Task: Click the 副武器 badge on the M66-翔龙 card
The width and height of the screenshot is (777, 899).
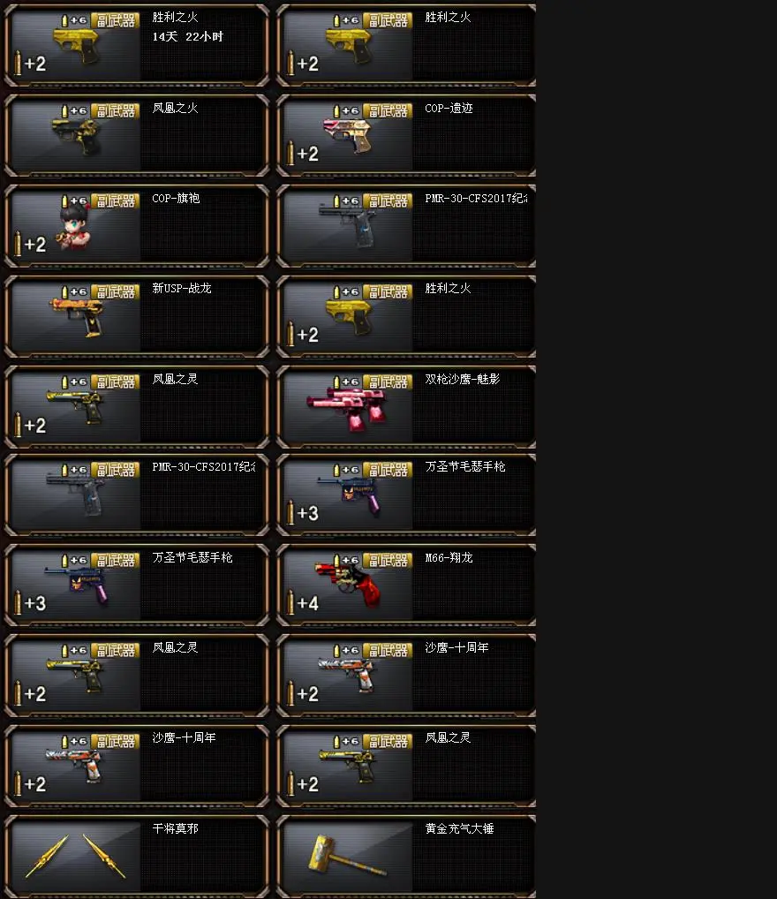Action: pyautogui.click(x=388, y=561)
